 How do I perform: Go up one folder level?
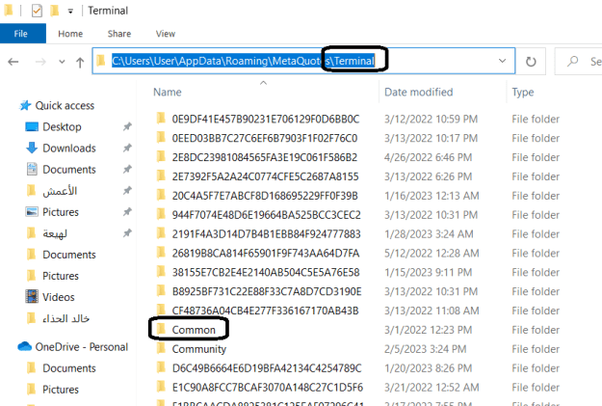click(80, 62)
